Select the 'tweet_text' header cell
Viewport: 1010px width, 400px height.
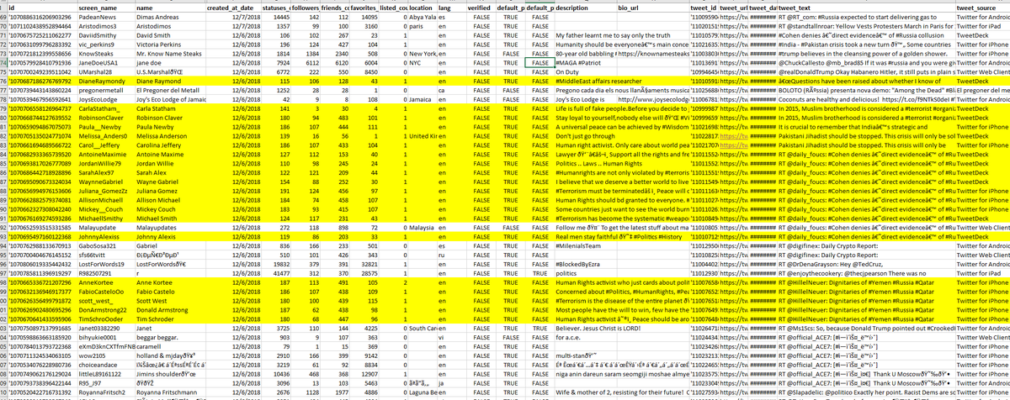[865, 6]
